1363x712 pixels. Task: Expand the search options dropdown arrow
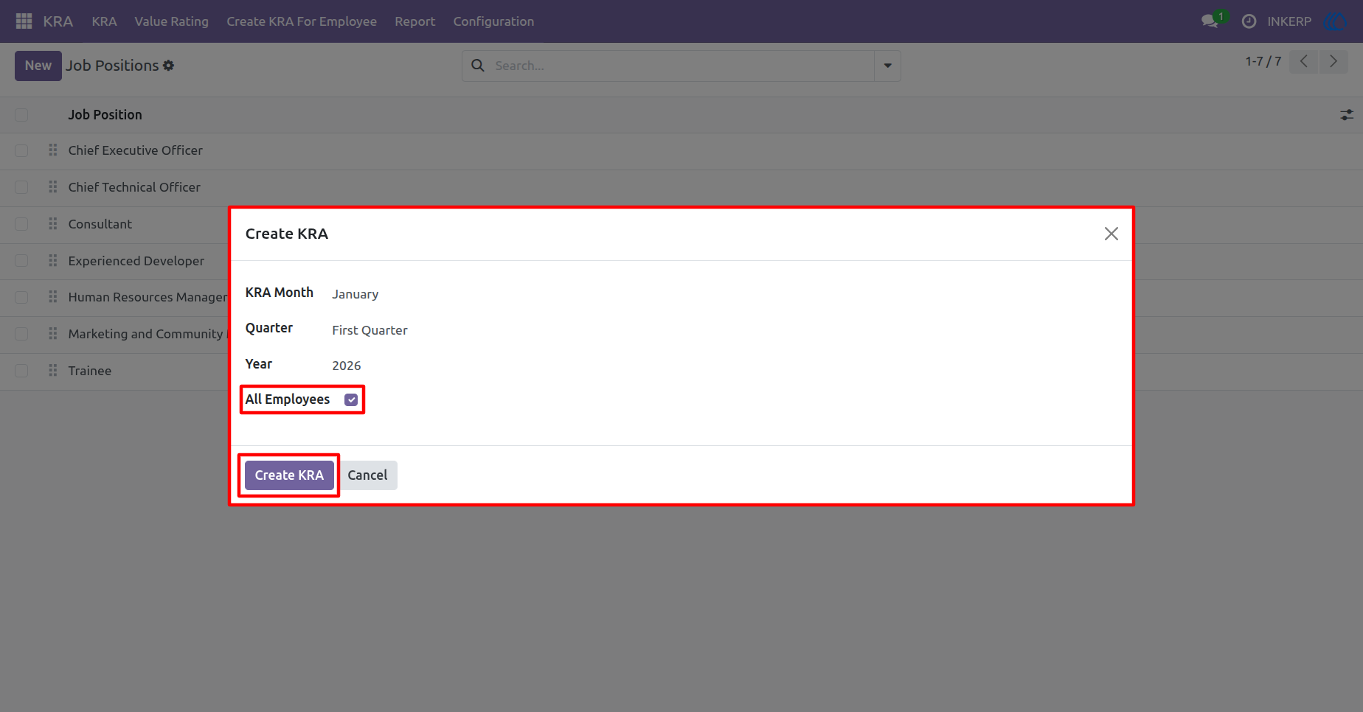(x=887, y=66)
